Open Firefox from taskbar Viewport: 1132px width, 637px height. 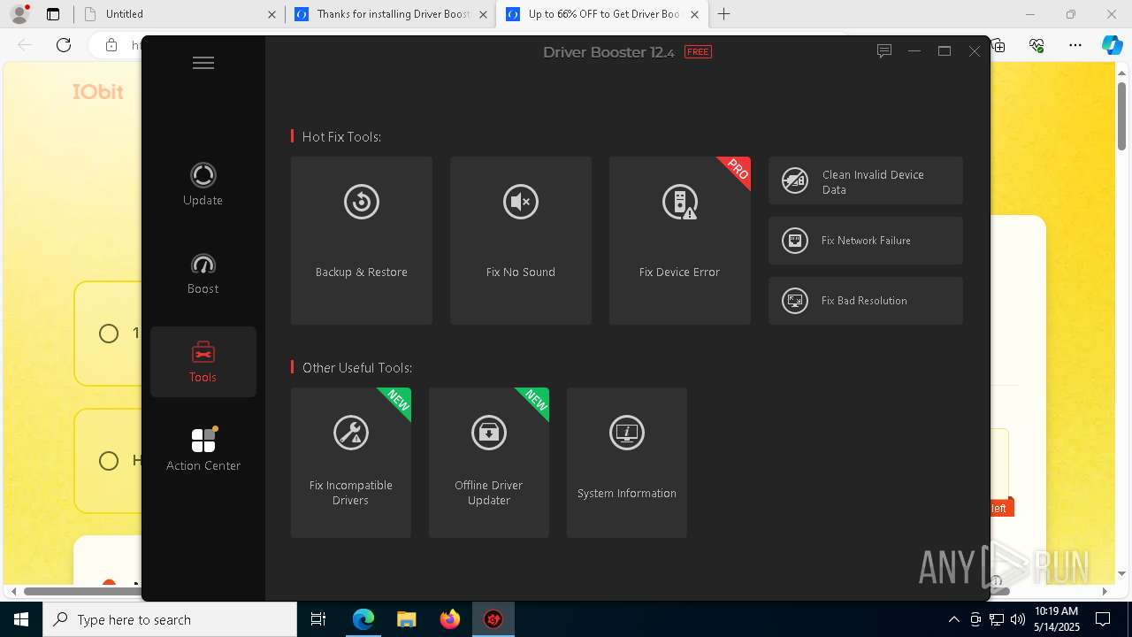click(450, 619)
